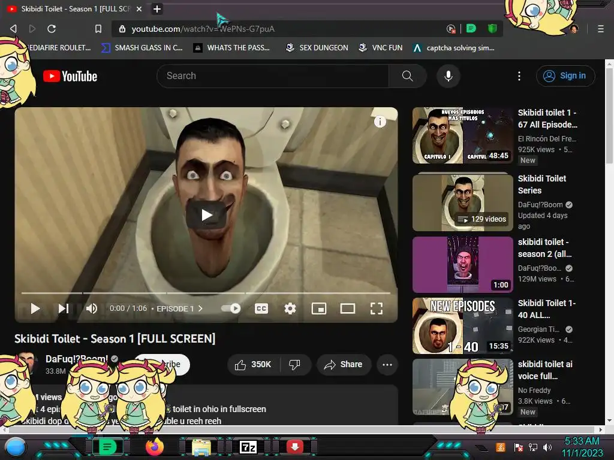614x460 pixels.
Task: Click the large play button on video
Action: click(206, 215)
